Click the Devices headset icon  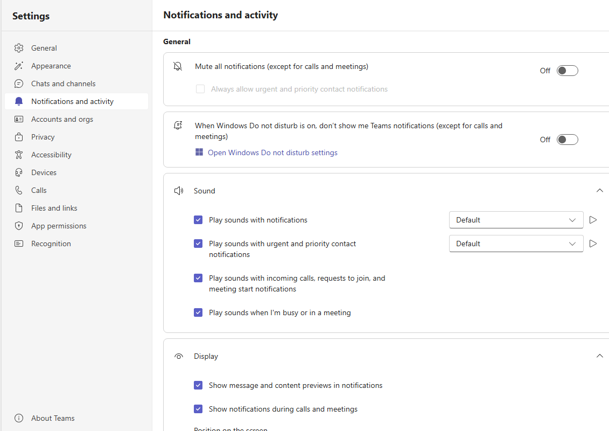click(x=19, y=172)
